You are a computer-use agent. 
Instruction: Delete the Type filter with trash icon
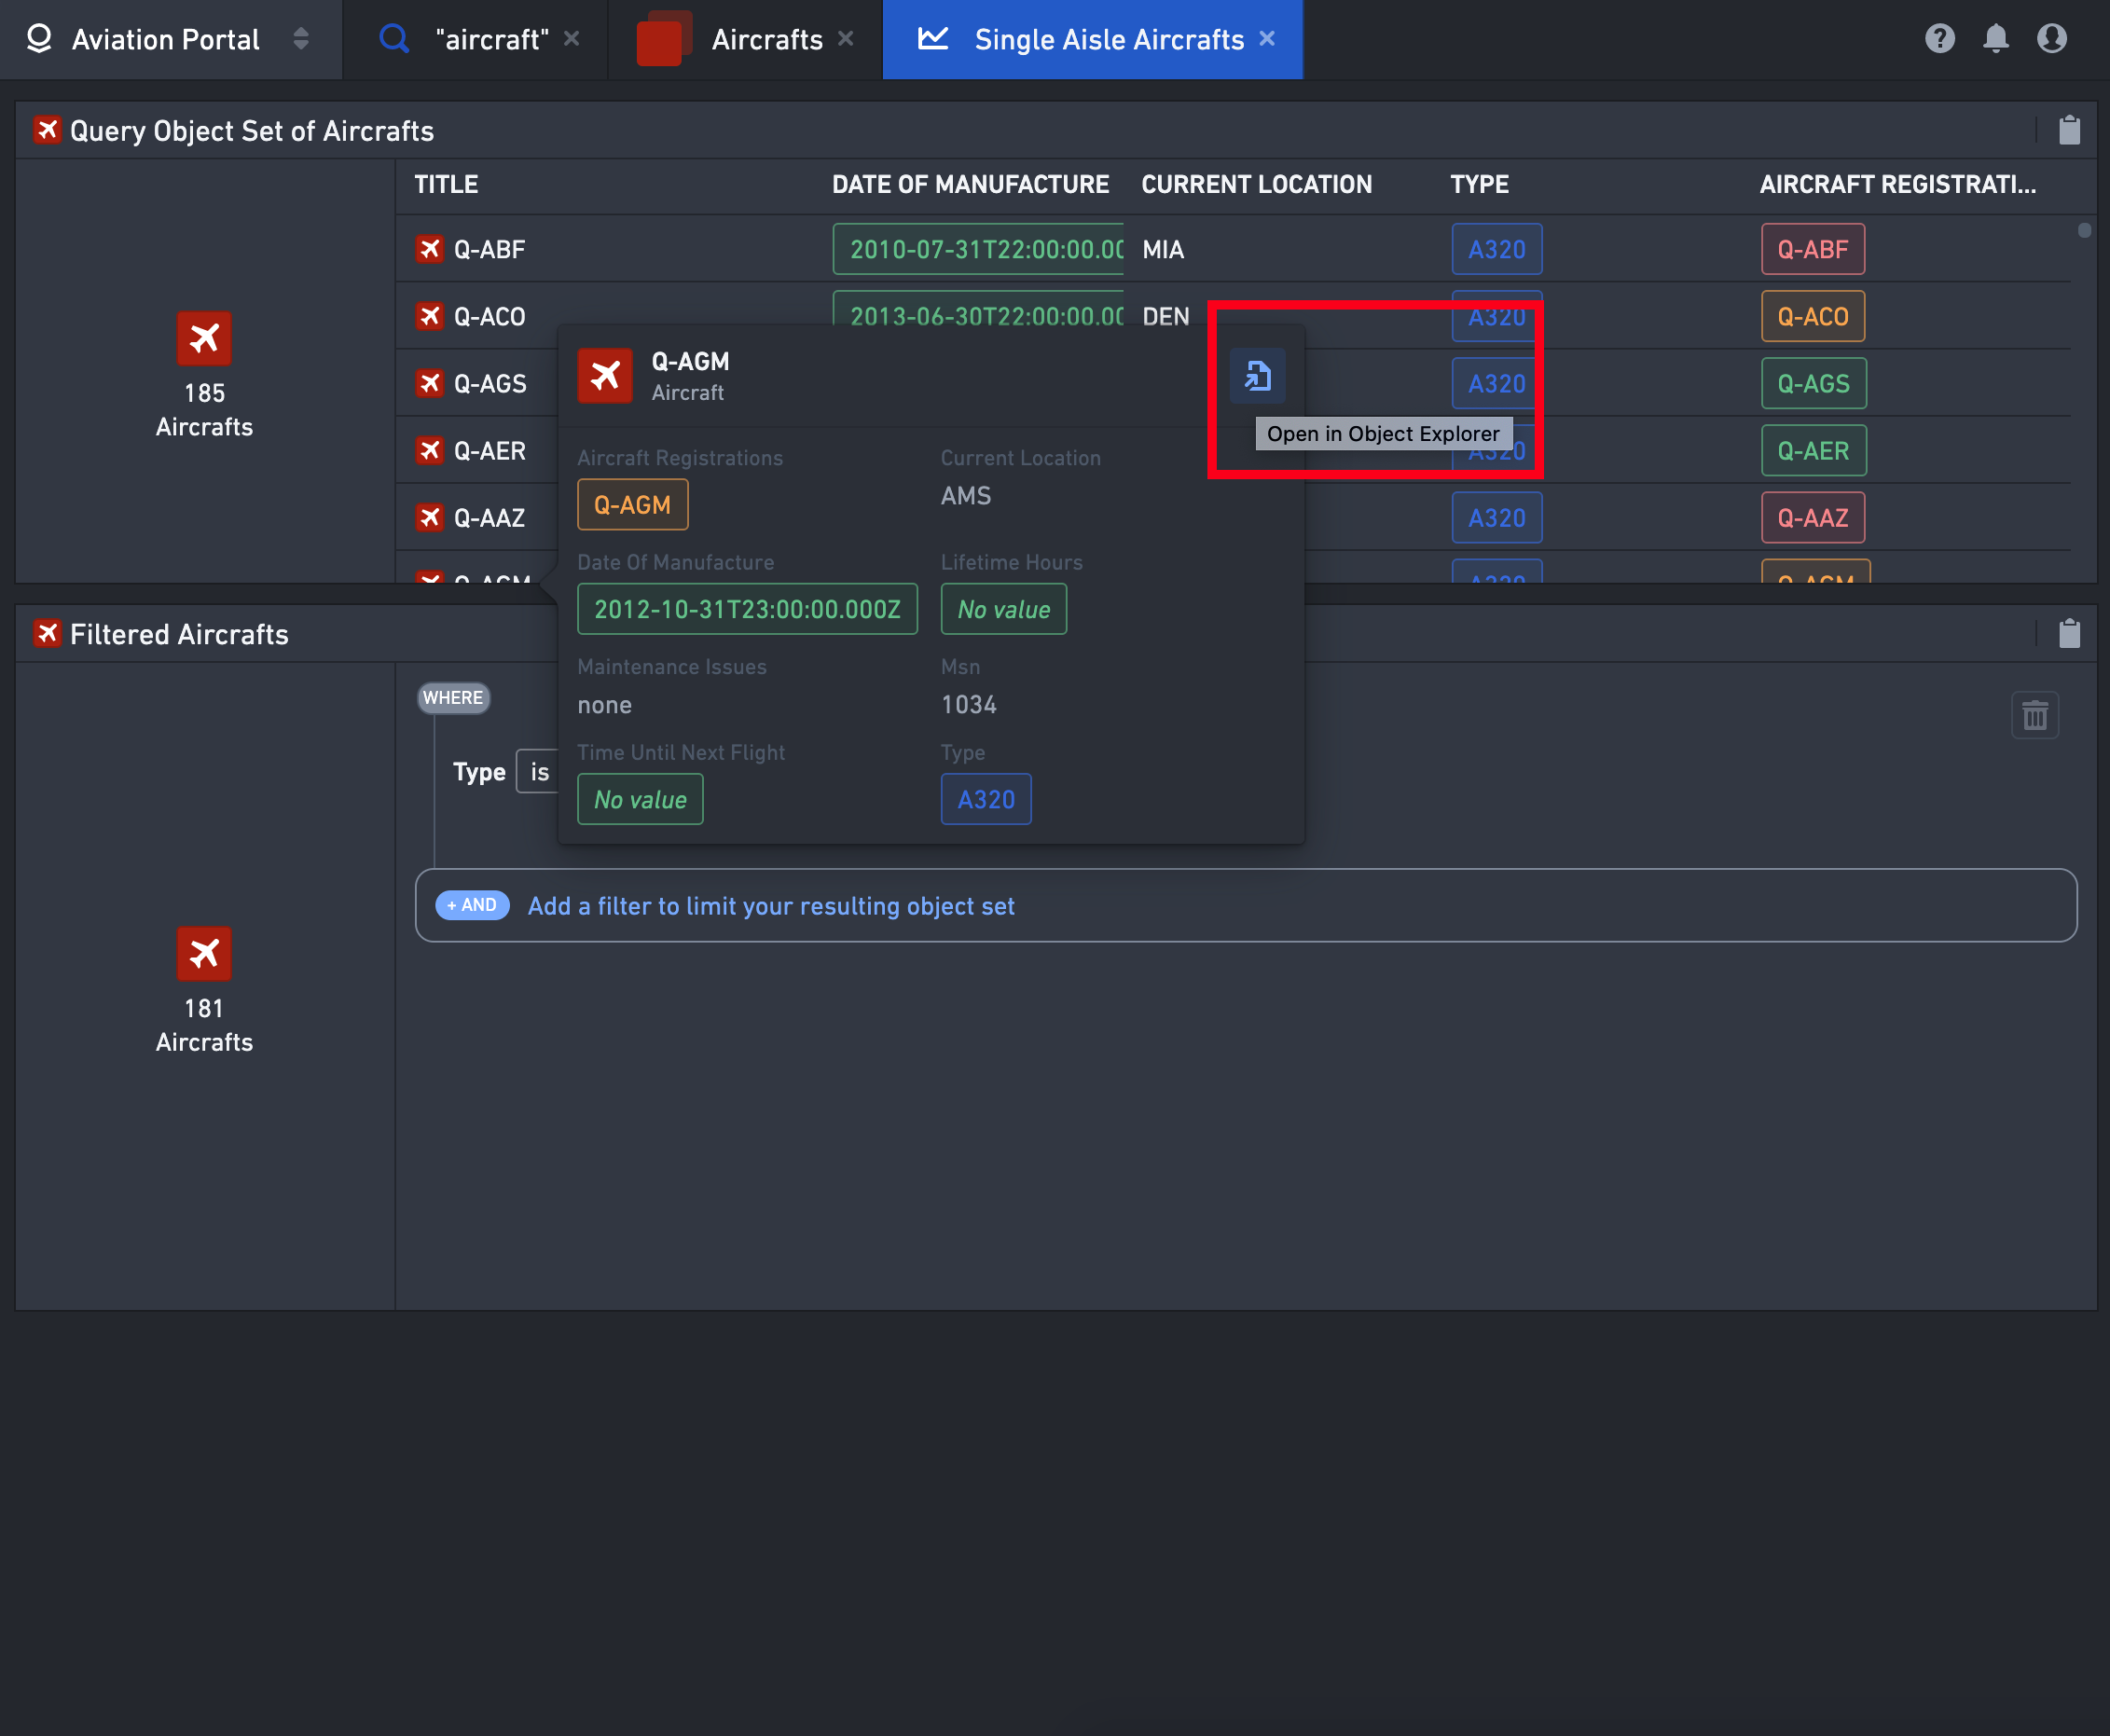pyautogui.click(x=2035, y=715)
